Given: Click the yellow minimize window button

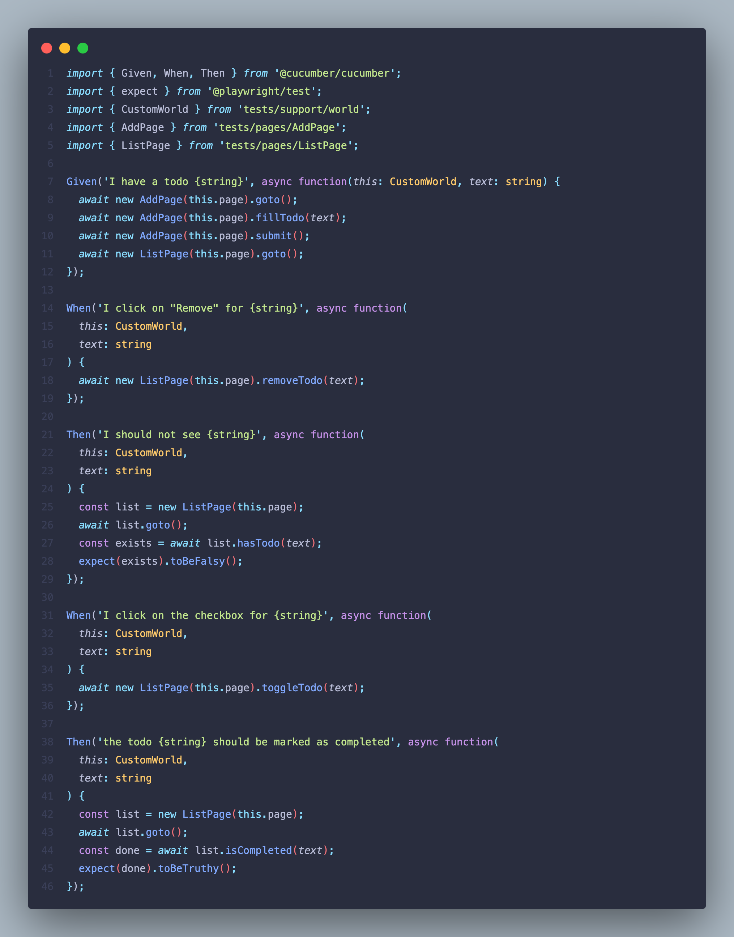Looking at the screenshot, I should [x=65, y=48].
